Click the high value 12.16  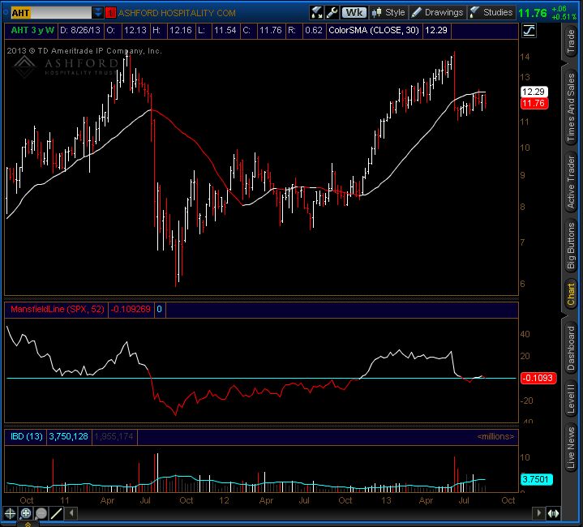(x=180, y=31)
